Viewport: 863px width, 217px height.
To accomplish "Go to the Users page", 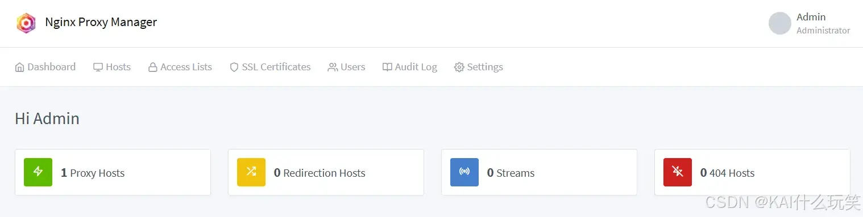I will 347,67.
